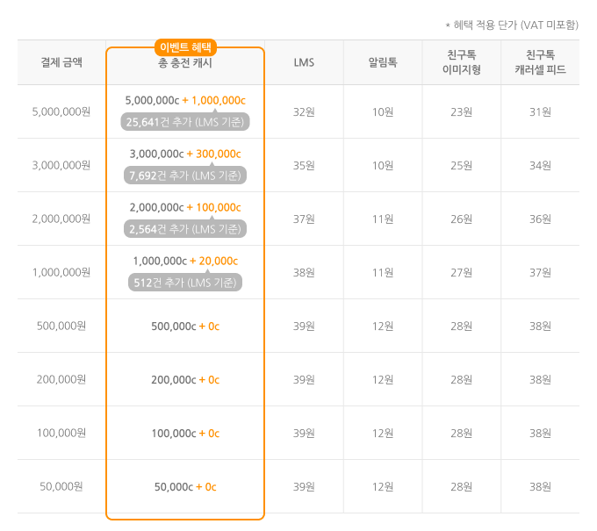Choose the 2,000,000원 payment option
Viewport: 597px width, 531px height.
pyautogui.click(x=61, y=219)
